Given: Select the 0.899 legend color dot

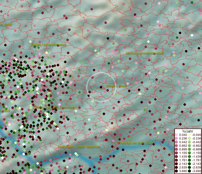Looking at the screenshot, I should click(x=177, y=149).
